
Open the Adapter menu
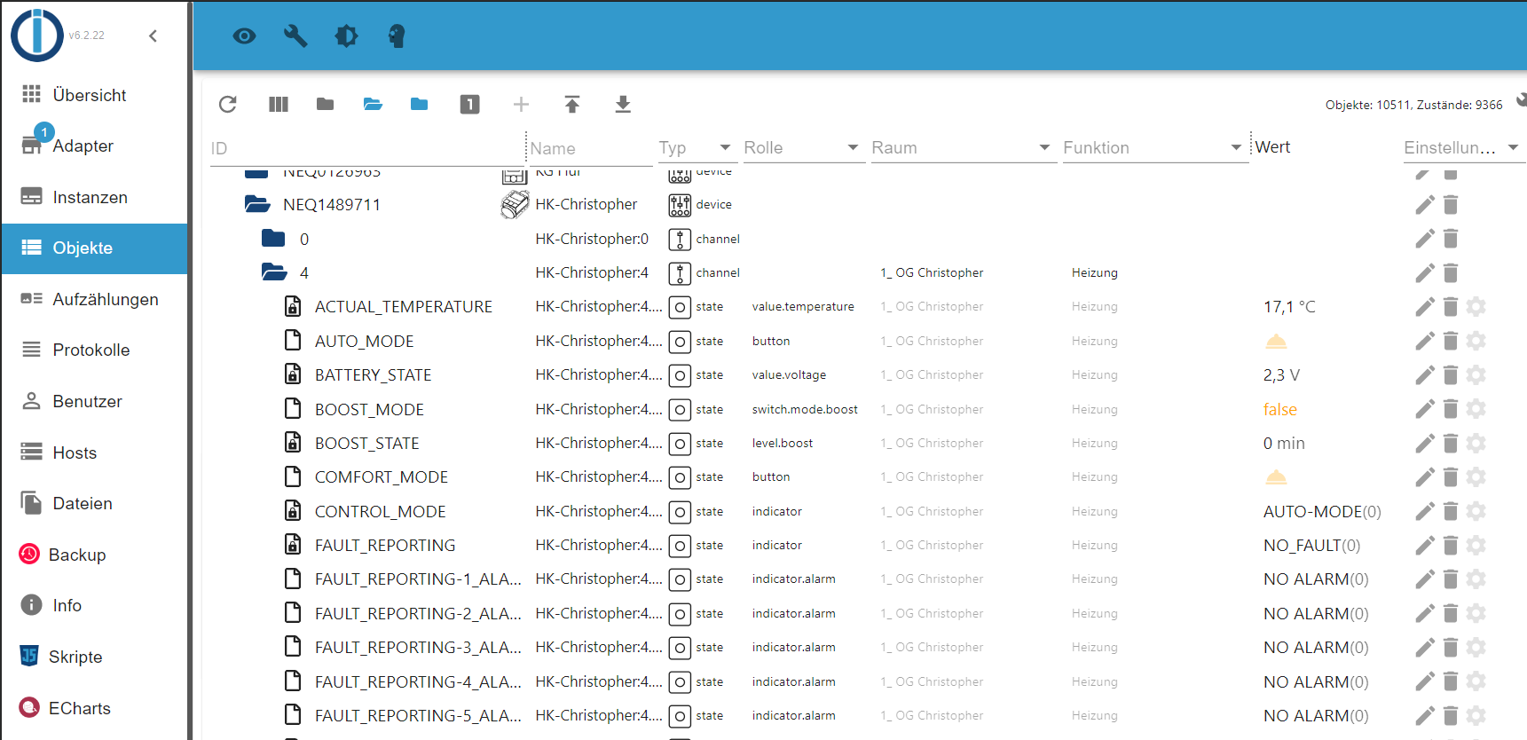[94, 146]
